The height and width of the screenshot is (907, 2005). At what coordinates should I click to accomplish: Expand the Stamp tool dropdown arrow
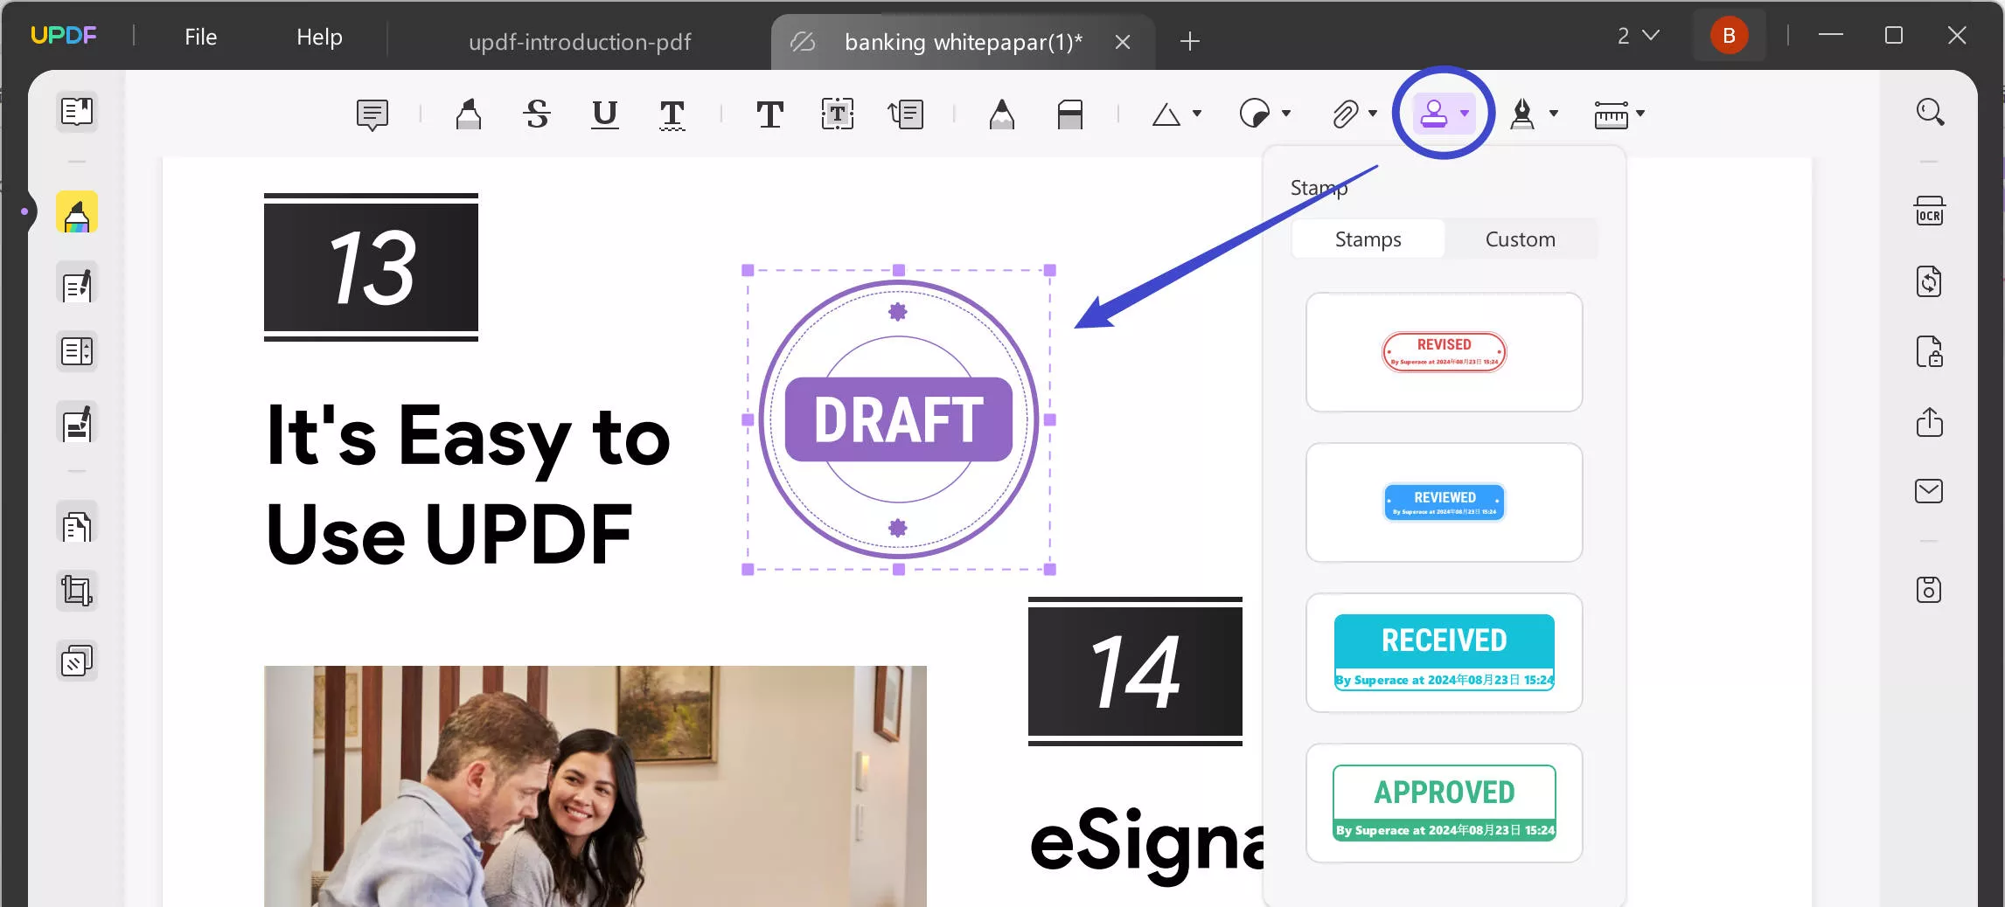click(1465, 114)
